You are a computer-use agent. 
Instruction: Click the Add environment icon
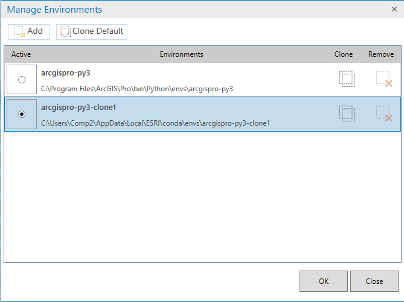pos(19,31)
